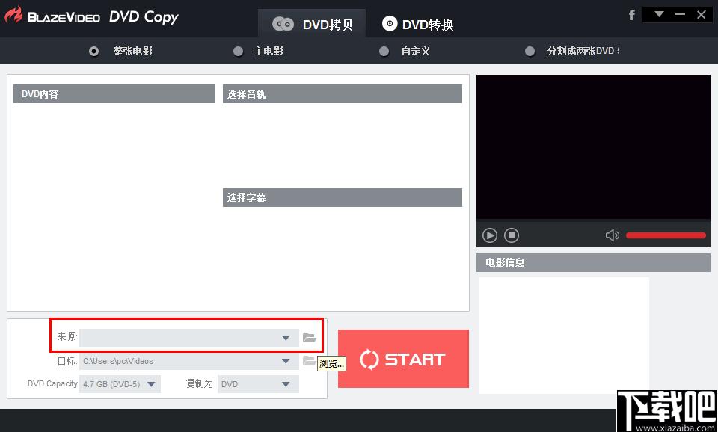718x432 pixels.
Task: Click the BlazeVideo flame logo
Action: coord(13,15)
